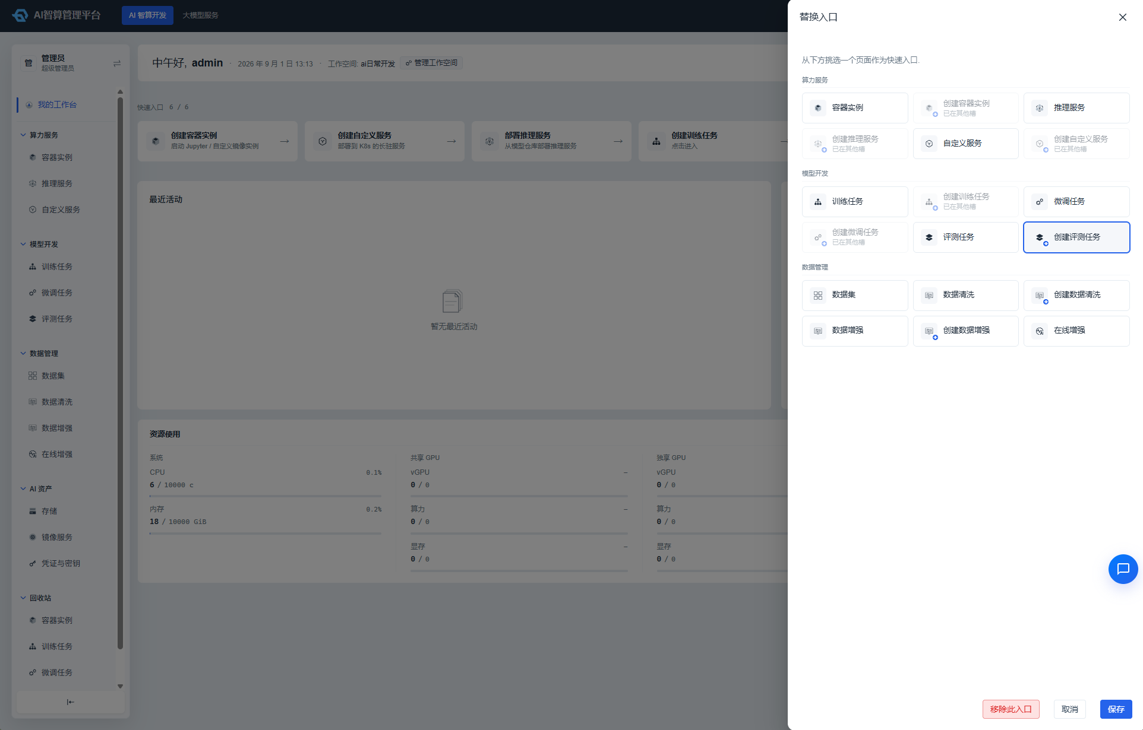
Task: Click the 自定义服务 entry icon in the panel
Action: 929,144
